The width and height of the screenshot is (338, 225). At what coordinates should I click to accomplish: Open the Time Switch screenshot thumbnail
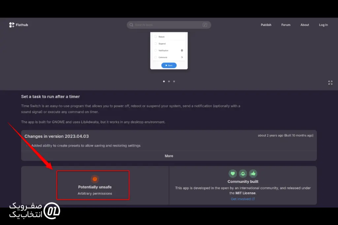(169, 51)
